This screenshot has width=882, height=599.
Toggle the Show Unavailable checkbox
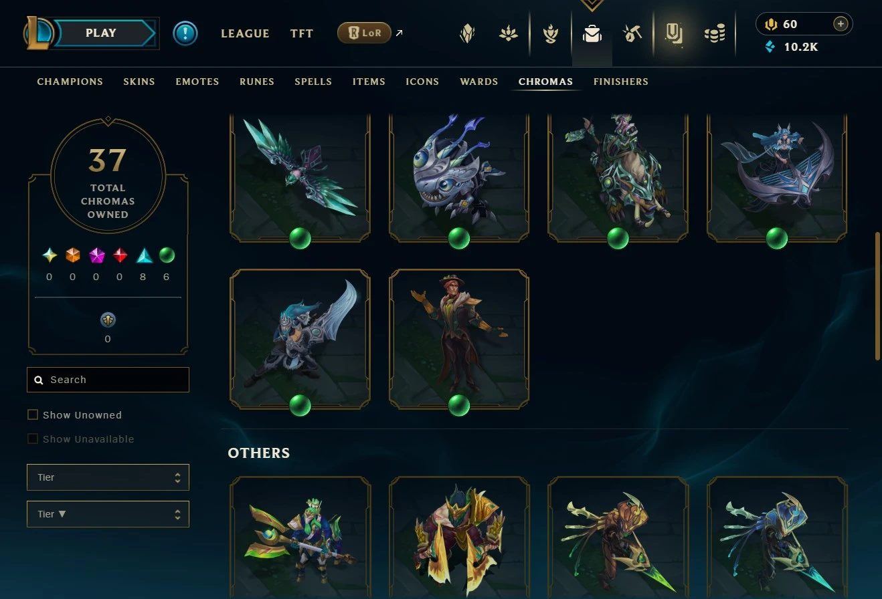click(33, 439)
